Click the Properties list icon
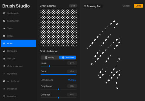 4,89
